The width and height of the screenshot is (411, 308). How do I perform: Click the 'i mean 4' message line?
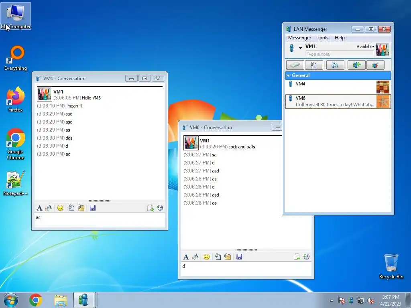point(74,106)
